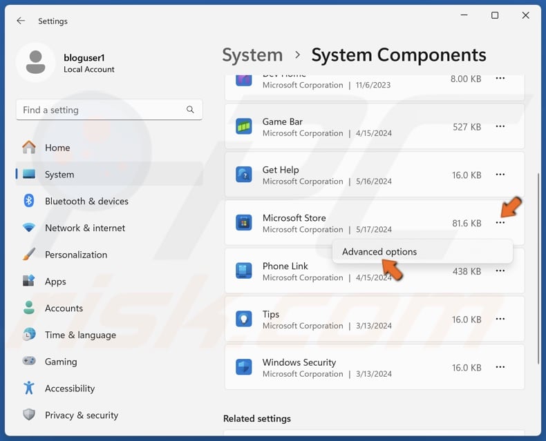
Task: Click the bloguser1 profile avatar
Action: [x=35, y=63]
